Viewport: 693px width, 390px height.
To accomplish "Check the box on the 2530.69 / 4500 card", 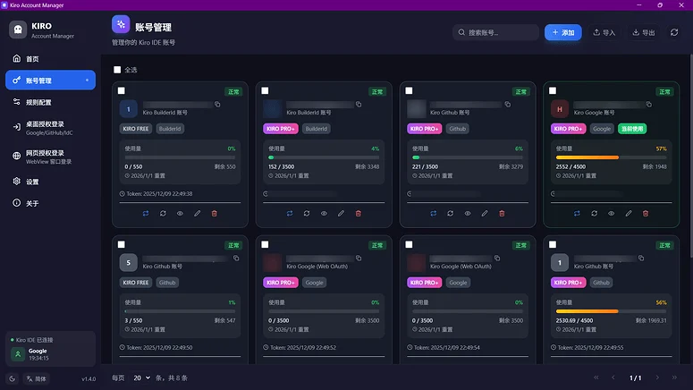I will click(553, 244).
